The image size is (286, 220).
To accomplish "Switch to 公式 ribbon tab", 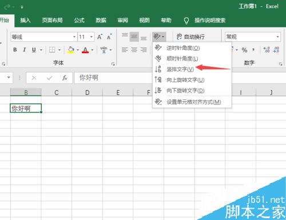I will click(80, 20).
